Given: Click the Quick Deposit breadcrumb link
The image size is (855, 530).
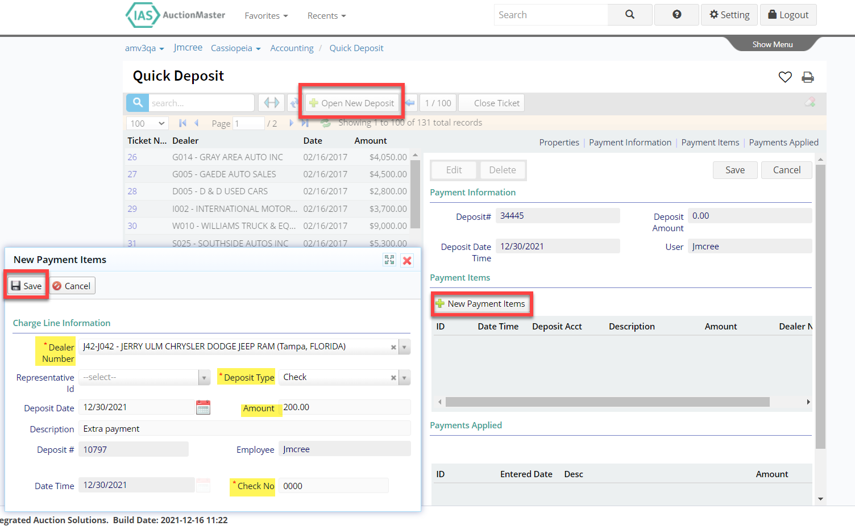Looking at the screenshot, I should [356, 48].
